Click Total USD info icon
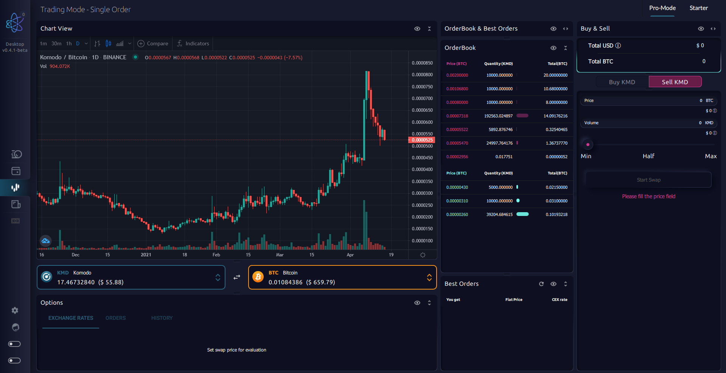Screen dimensions: 726x373 click(x=618, y=46)
